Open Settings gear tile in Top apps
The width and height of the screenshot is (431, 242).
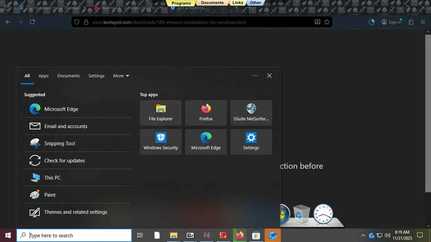point(251,142)
